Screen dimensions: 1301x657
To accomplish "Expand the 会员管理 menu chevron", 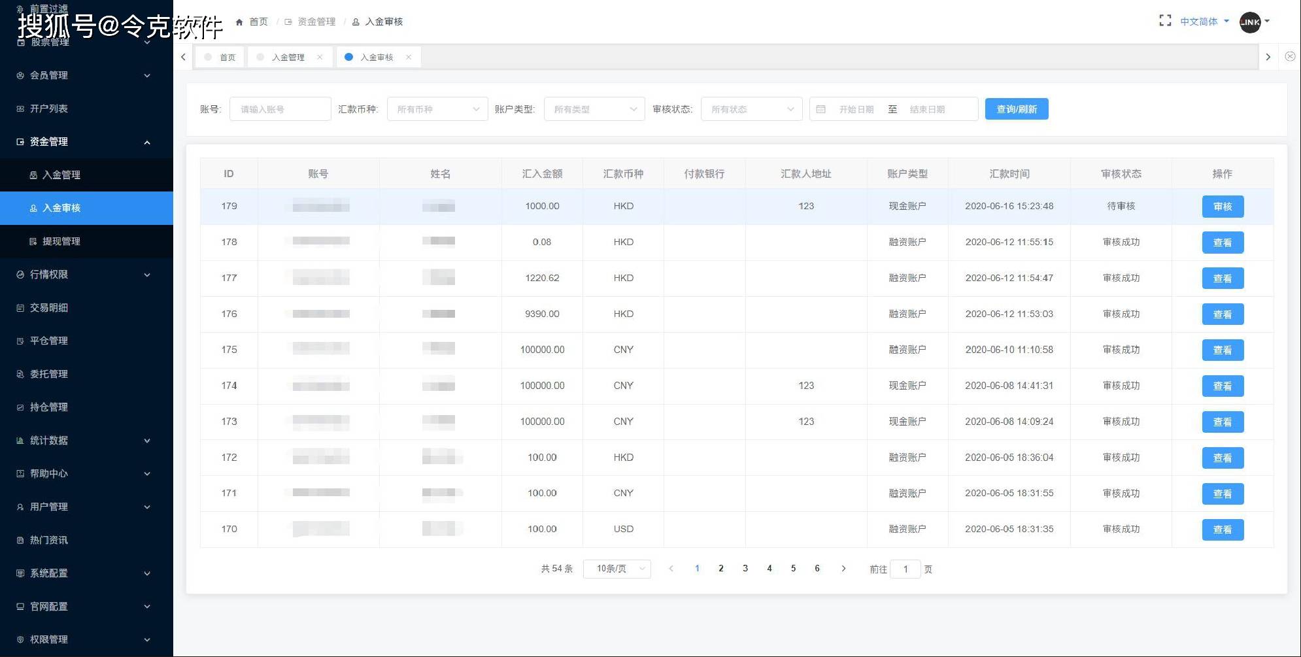I will click(x=147, y=76).
